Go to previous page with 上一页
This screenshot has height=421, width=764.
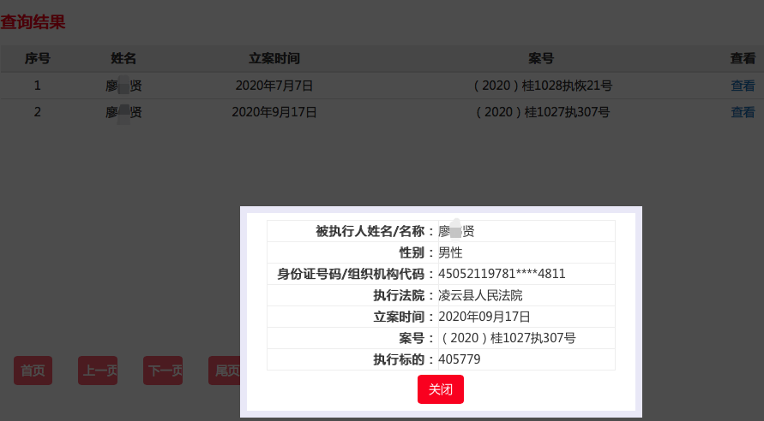[98, 371]
